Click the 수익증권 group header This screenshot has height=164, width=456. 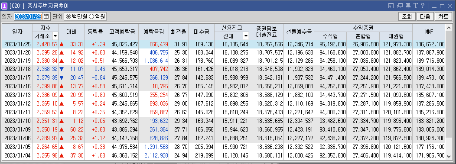point(363,28)
